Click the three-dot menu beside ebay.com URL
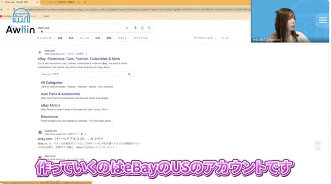Screen dimensions: 331x184 (x=87, y=54)
